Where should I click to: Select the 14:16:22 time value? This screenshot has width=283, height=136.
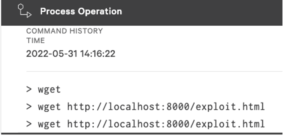point(98,54)
